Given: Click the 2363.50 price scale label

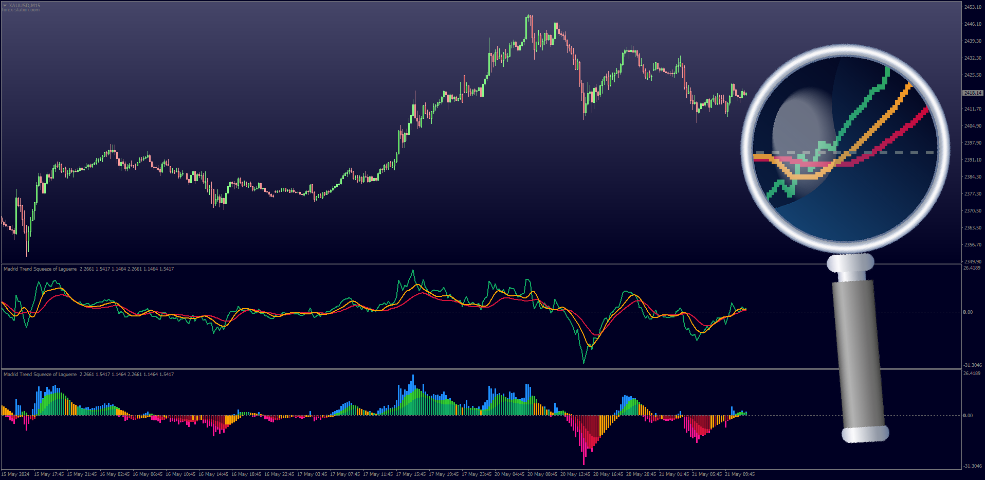Looking at the screenshot, I should (973, 228).
